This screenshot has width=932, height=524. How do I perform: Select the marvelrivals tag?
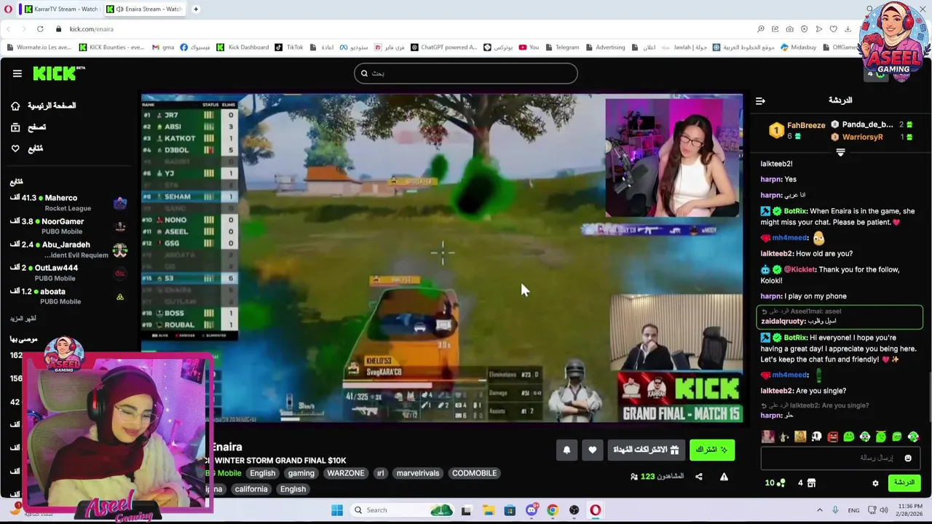417,473
